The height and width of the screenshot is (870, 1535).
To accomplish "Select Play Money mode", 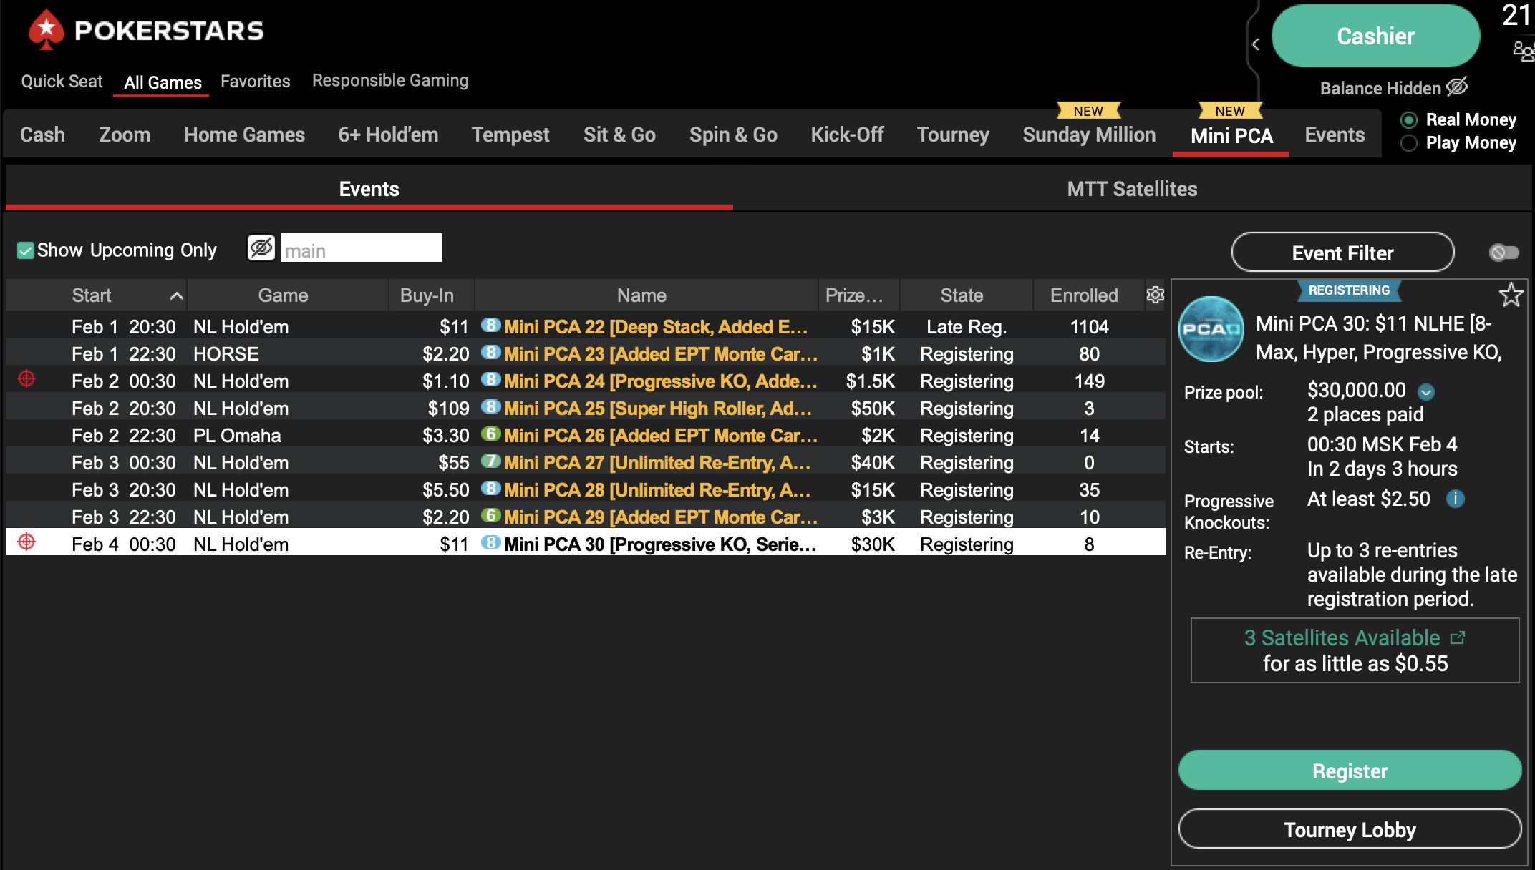I will pyautogui.click(x=1408, y=143).
